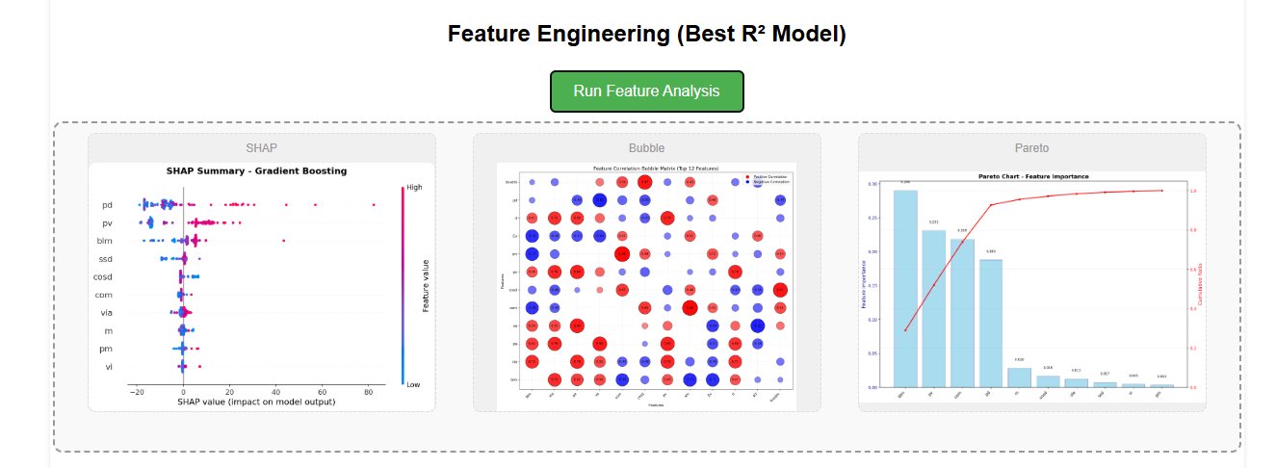
Task: Click the tallest blm bar in Pareto chart
Action: coord(905,289)
